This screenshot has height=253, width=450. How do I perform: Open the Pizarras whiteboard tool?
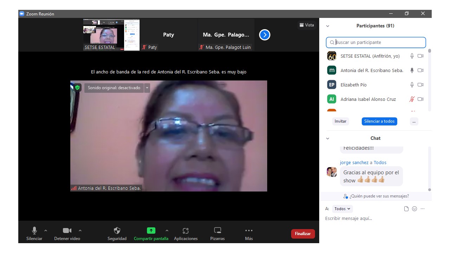coord(217,231)
